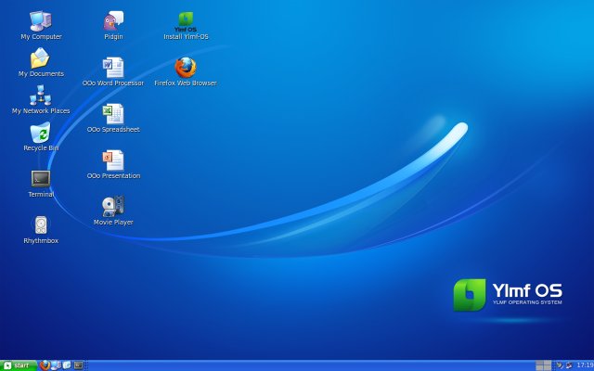Image resolution: width=594 pixels, height=371 pixels.
Task: Click the computer icon in quick launch
Action: click(x=56, y=365)
